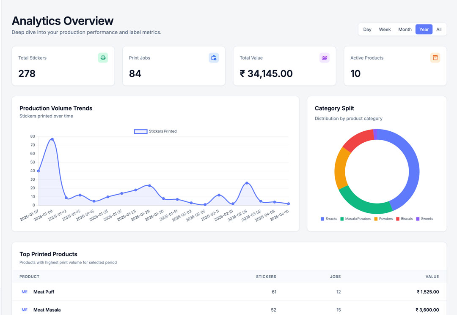Viewport: 457px width, 315px height.
Task: Click the blue icon on Print Jobs card
Action: (x=214, y=58)
